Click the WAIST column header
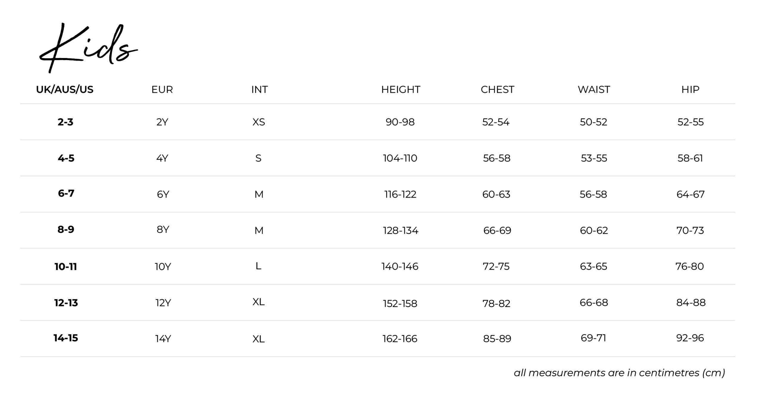 [594, 90]
